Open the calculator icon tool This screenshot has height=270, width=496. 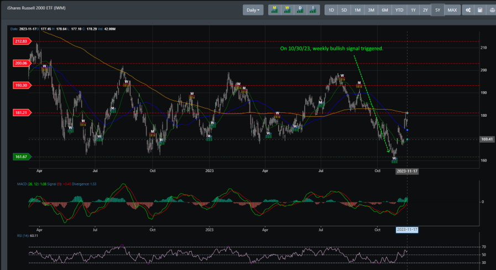(x=480, y=10)
